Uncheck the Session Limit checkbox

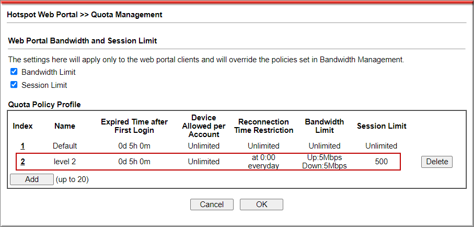tap(14, 85)
